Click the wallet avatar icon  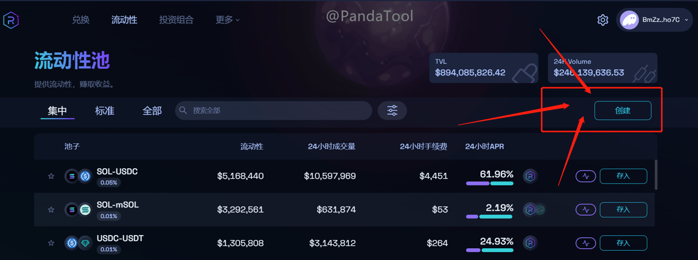pos(629,20)
